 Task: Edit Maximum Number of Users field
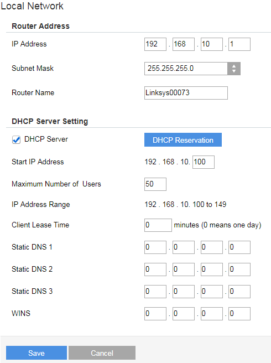155,184
